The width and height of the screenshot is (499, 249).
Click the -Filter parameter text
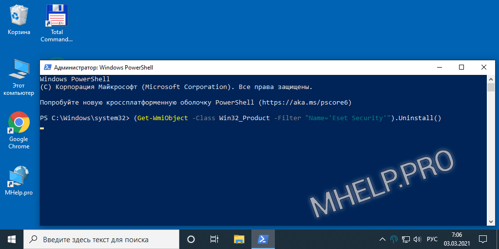click(288, 118)
